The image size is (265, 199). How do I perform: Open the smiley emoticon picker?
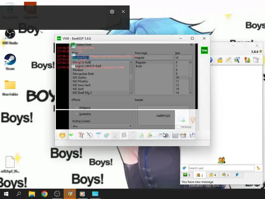(x=62, y=135)
